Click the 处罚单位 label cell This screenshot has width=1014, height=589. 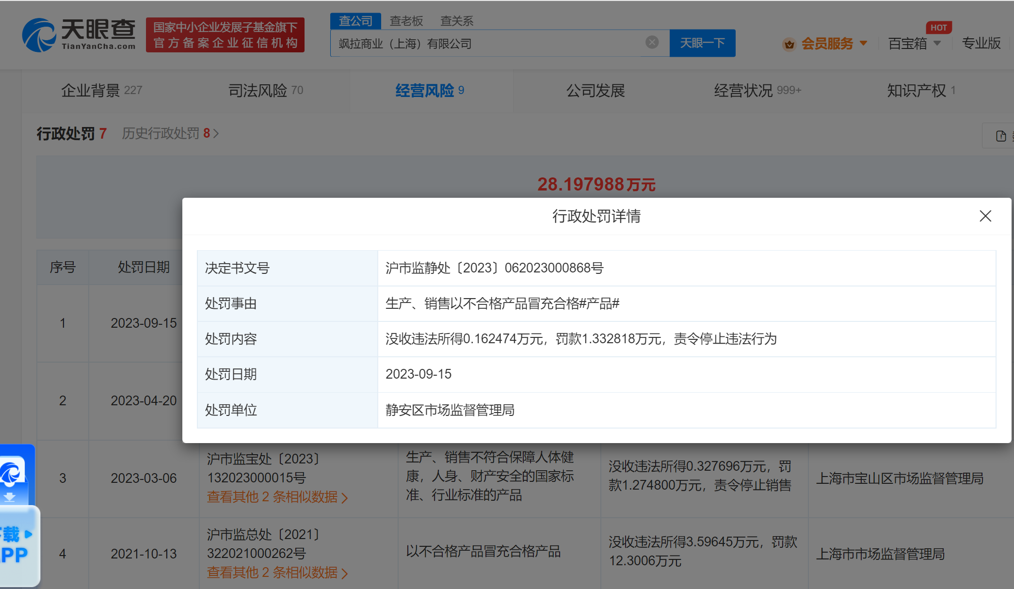coord(287,410)
